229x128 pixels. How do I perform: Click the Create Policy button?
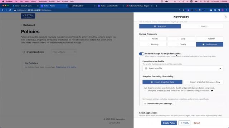(169, 123)
